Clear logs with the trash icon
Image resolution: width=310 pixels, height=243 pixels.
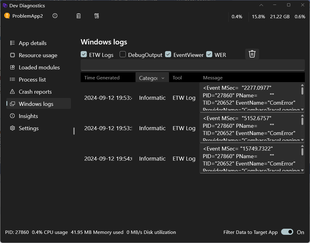coord(252,54)
